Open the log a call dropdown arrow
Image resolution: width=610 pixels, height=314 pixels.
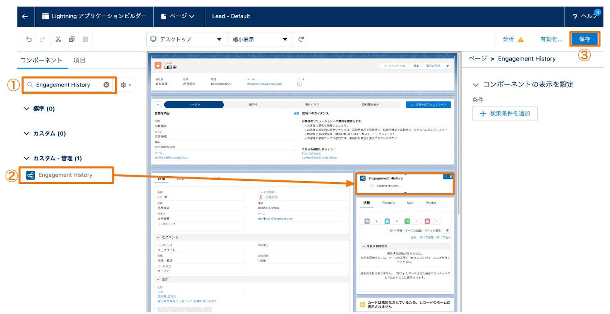click(396, 221)
